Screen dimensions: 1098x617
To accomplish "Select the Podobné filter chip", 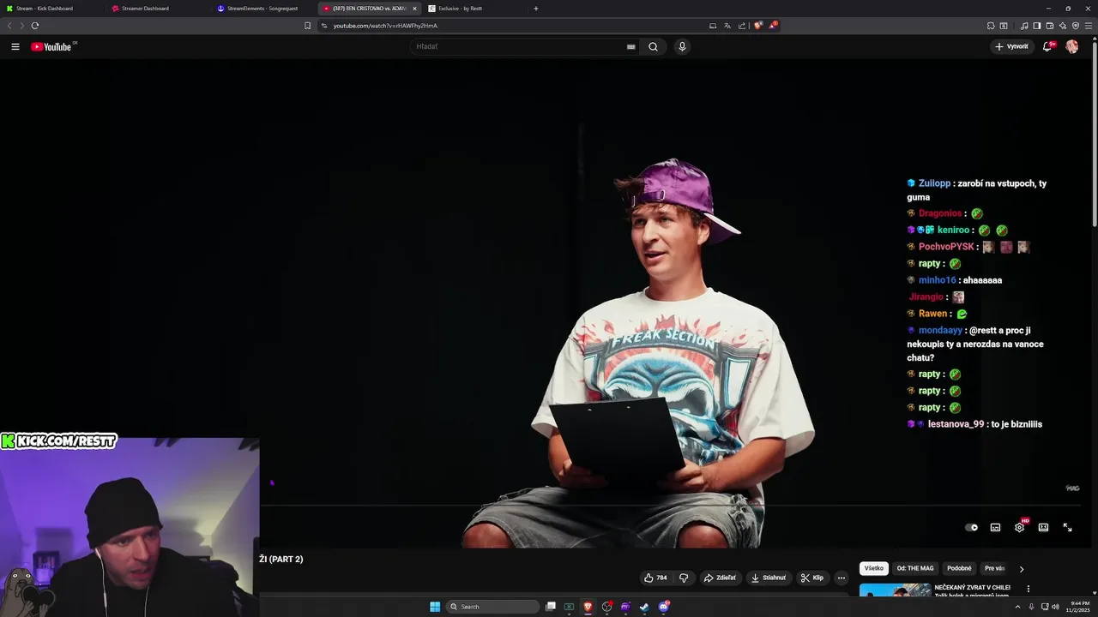I will [959, 568].
